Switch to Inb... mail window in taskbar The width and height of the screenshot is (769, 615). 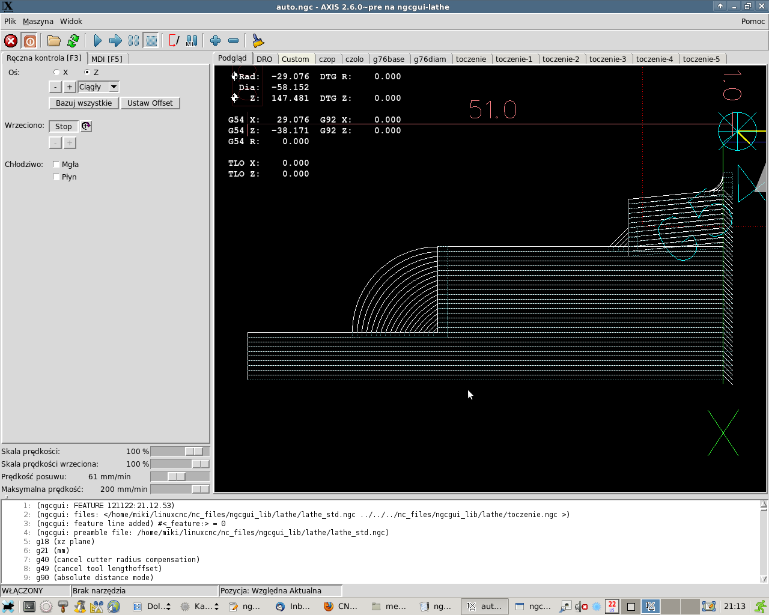click(293, 607)
